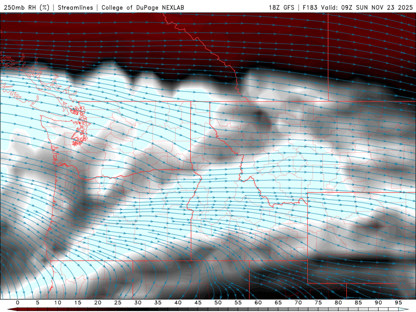Click the colorbar label "85"
The image size is (416, 312).
tap(358, 303)
